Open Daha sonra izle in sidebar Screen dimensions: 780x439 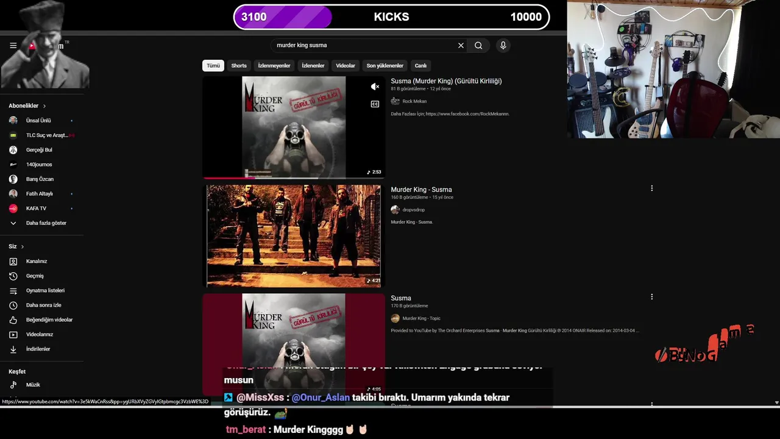pos(41,305)
